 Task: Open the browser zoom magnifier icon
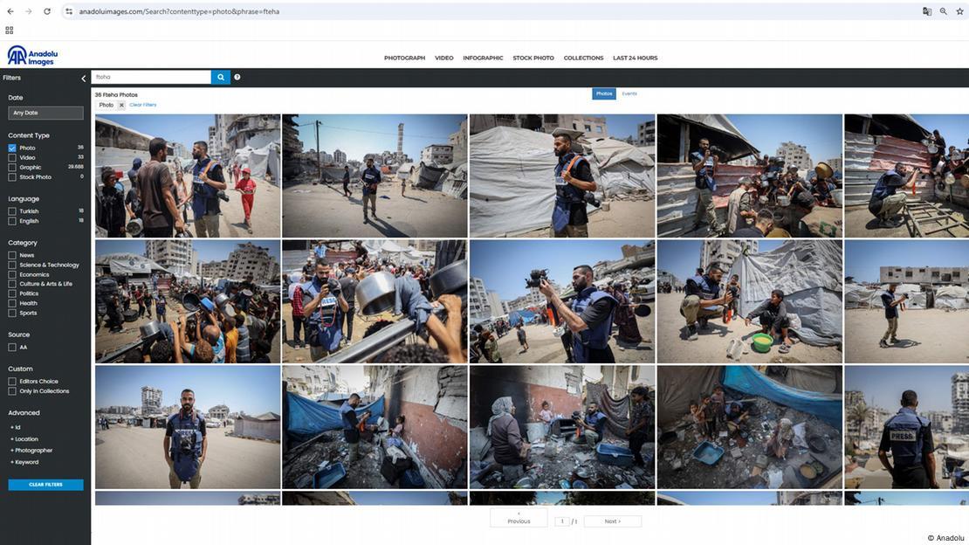[x=944, y=11]
